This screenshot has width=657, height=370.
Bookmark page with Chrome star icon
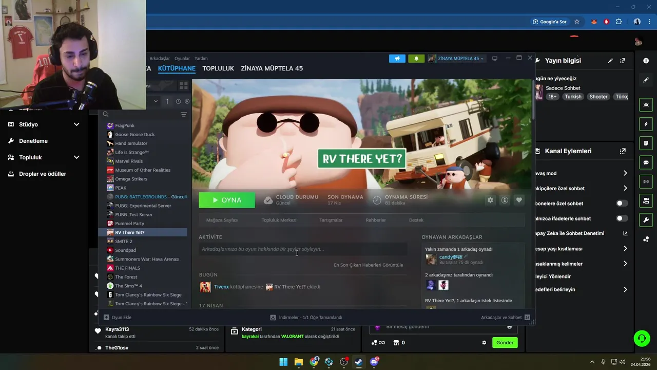577,22
